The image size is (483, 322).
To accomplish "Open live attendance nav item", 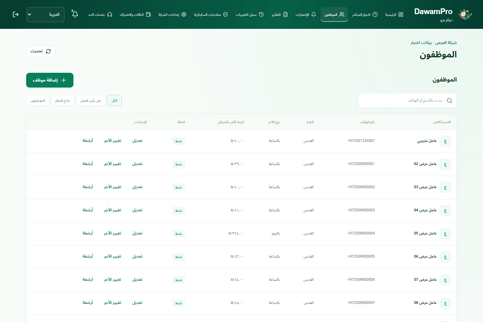I will pos(365,14).
